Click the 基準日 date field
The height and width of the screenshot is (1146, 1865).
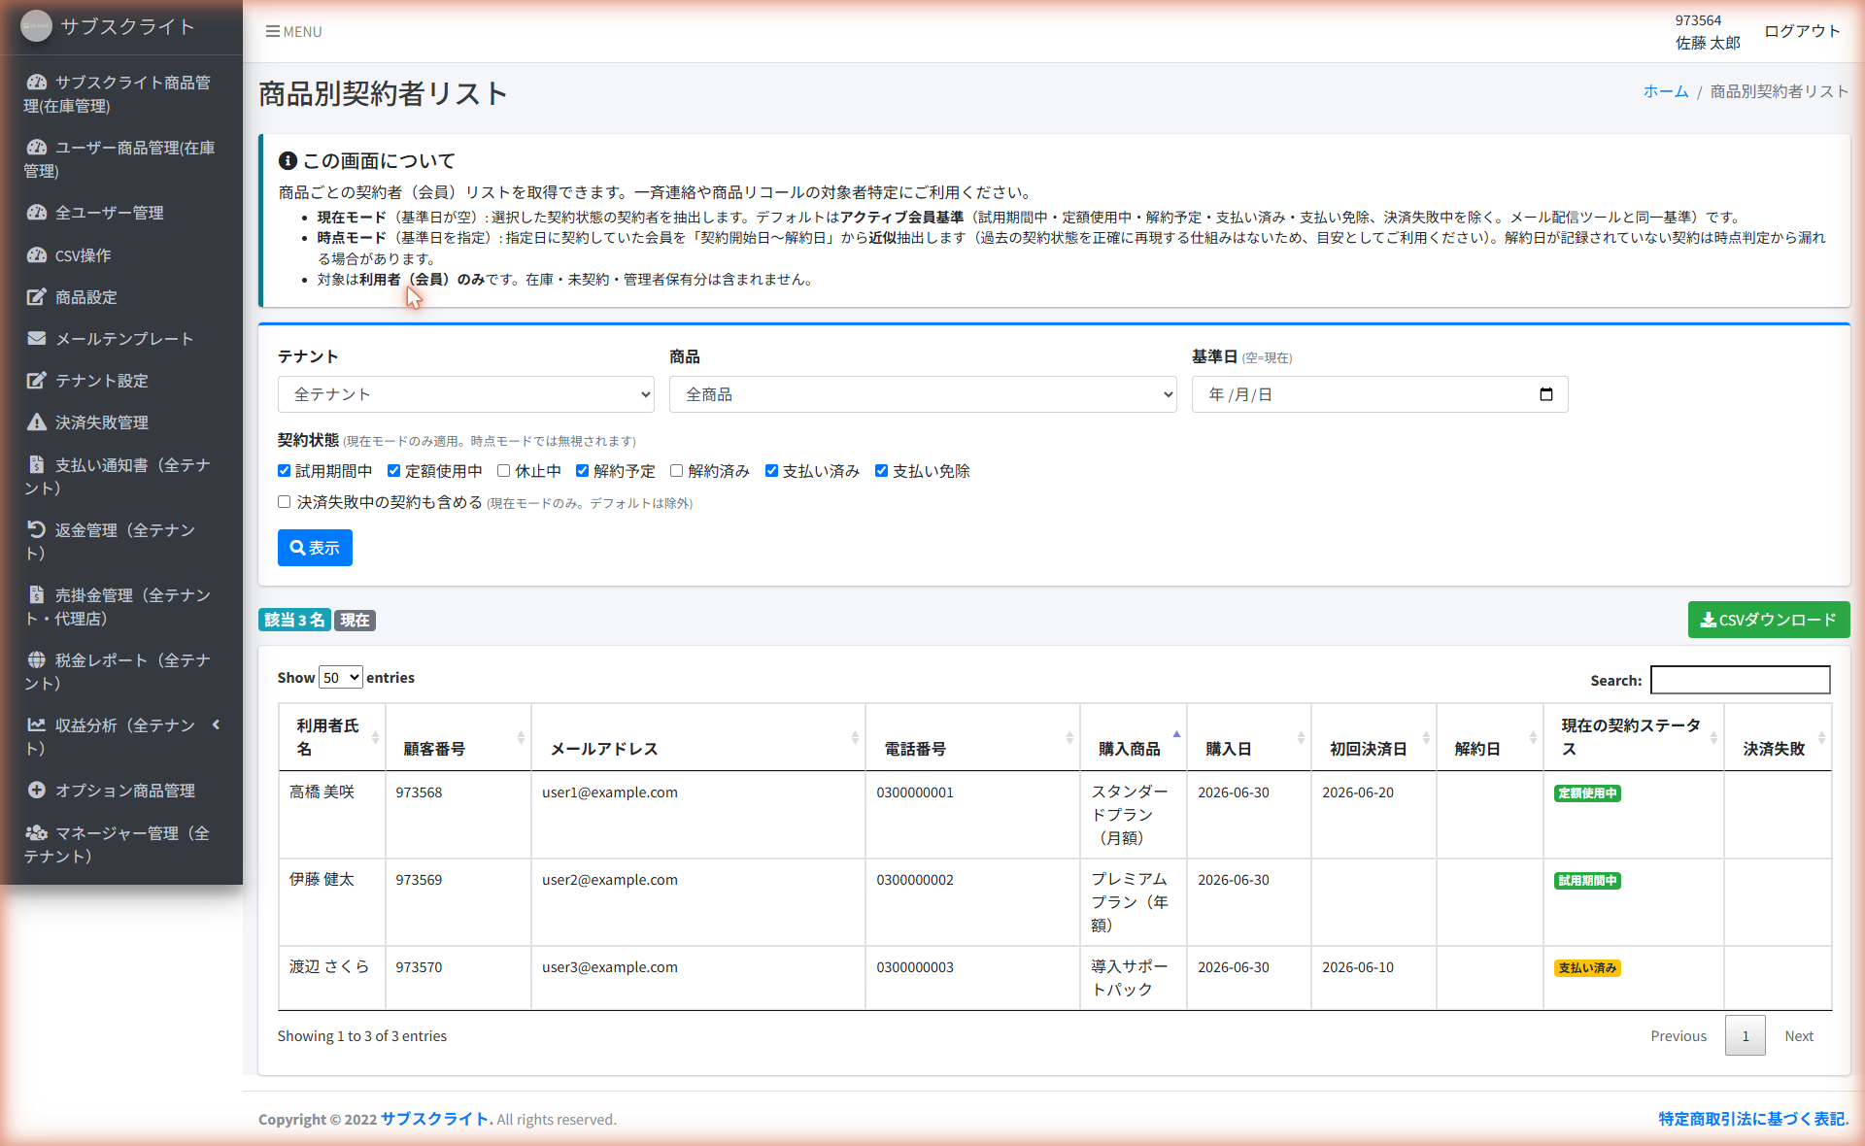pos(1379,394)
